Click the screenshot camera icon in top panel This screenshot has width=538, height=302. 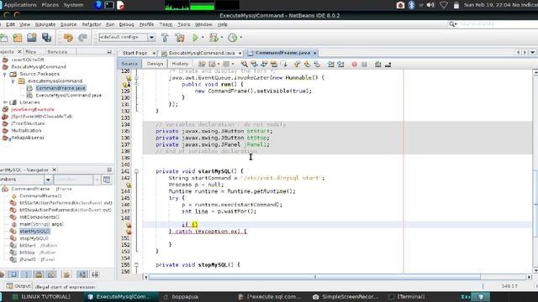click(400, 5)
